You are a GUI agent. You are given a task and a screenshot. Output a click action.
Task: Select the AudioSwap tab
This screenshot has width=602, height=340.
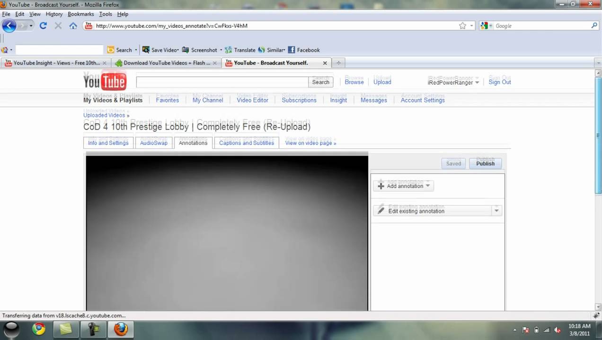pyautogui.click(x=154, y=143)
